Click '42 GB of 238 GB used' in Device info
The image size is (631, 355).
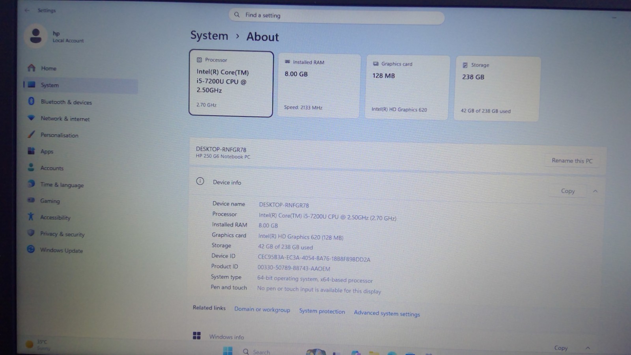tap(285, 247)
